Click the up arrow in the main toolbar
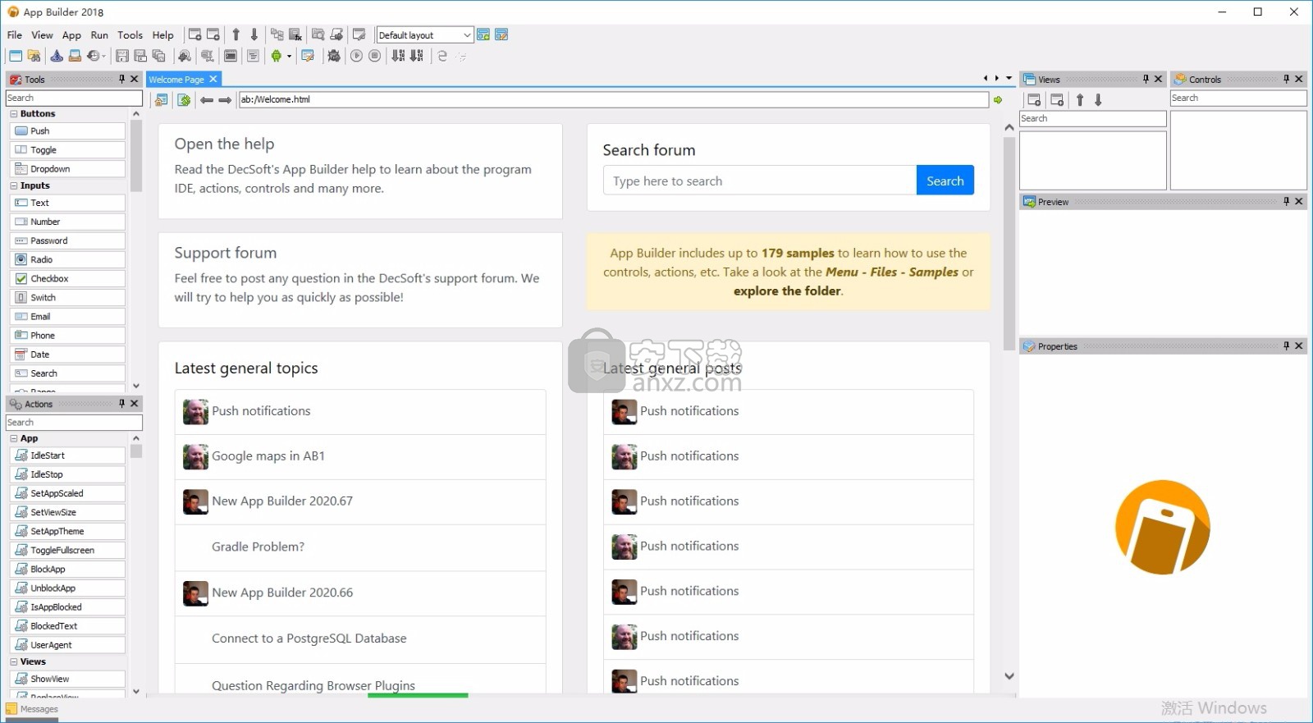 pos(236,34)
